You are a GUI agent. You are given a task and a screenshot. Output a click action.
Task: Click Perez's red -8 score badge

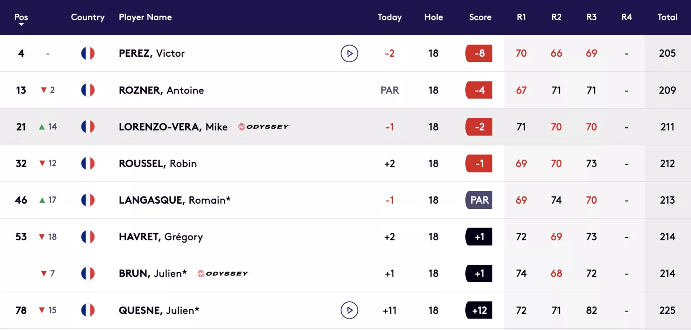[479, 53]
